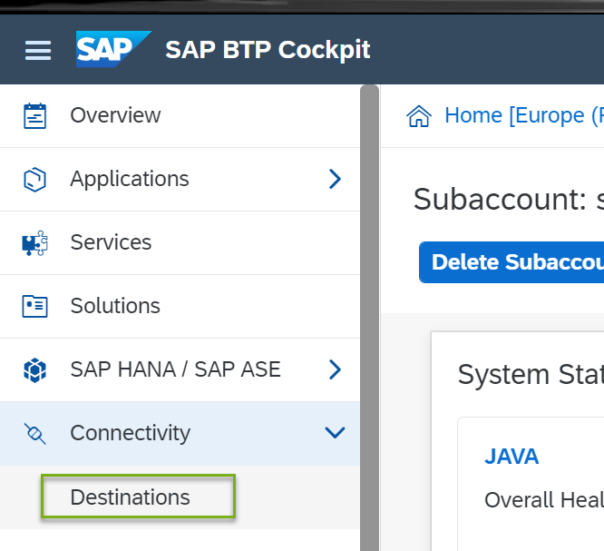This screenshot has width=604, height=551.
Task: Click the Overall Health label
Action: [544, 500]
